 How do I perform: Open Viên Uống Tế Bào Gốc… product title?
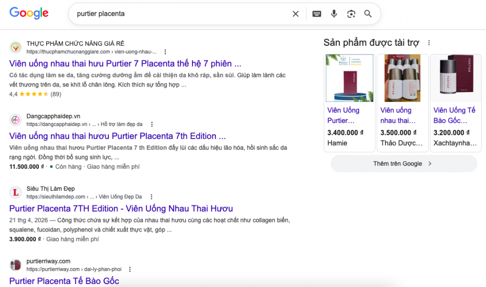[454, 115]
